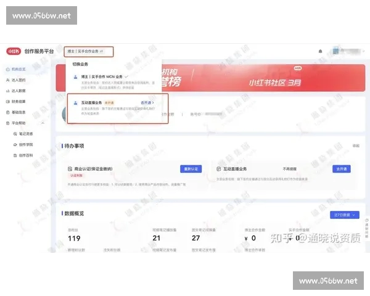370x296 pixels.
Task: Click the 不再提醒 text link
Action: coord(290,169)
